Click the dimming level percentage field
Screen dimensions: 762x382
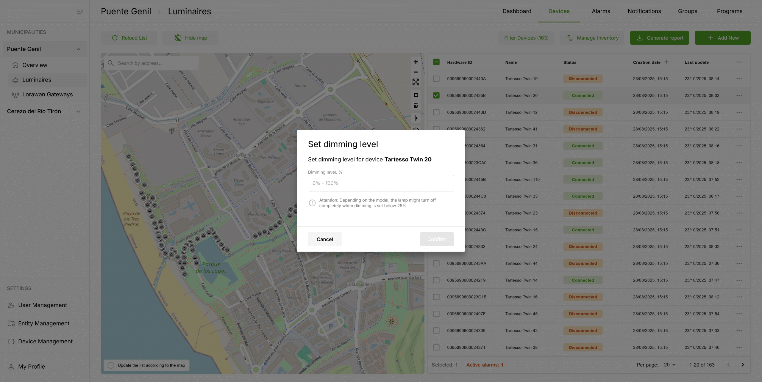(381, 183)
